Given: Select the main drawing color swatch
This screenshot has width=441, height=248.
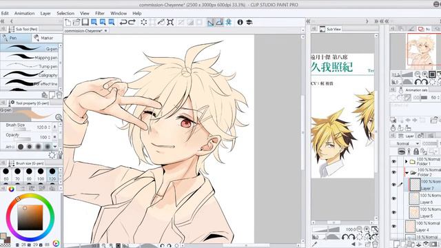Looking at the screenshot, I should [x=3, y=236].
